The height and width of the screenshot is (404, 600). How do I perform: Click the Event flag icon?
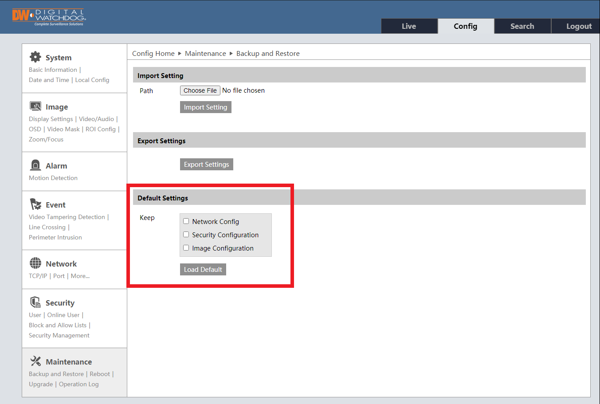[x=35, y=204]
